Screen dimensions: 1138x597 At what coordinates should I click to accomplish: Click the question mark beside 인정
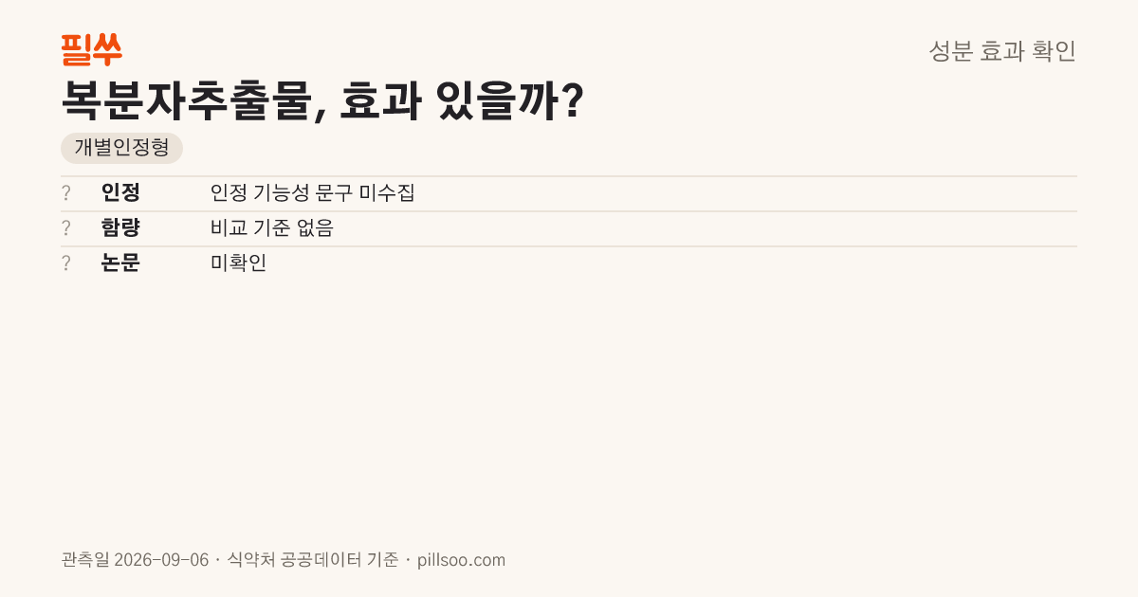pyautogui.click(x=66, y=193)
